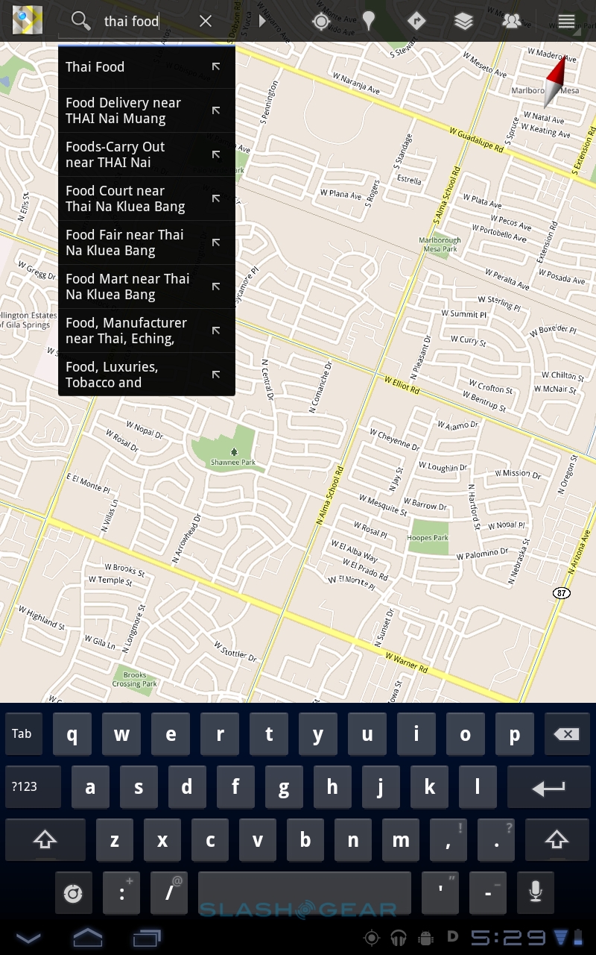Tap the slash key
The height and width of the screenshot is (955, 596).
(x=169, y=893)
